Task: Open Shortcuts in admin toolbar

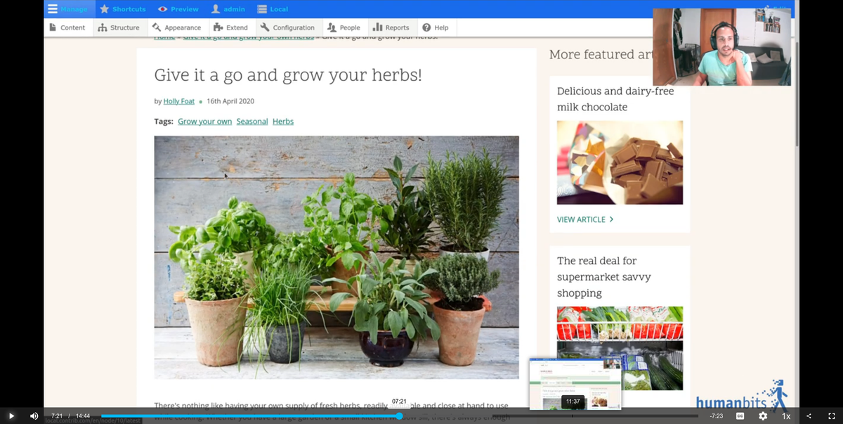Action: pos(123,9)
